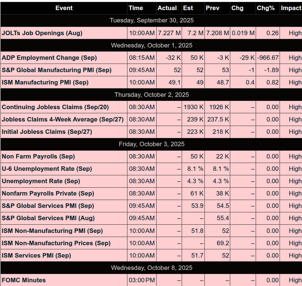Select ADP Employment Change (Sep) row
Screen dimensions: 302x286
click(x=49, y=58)
